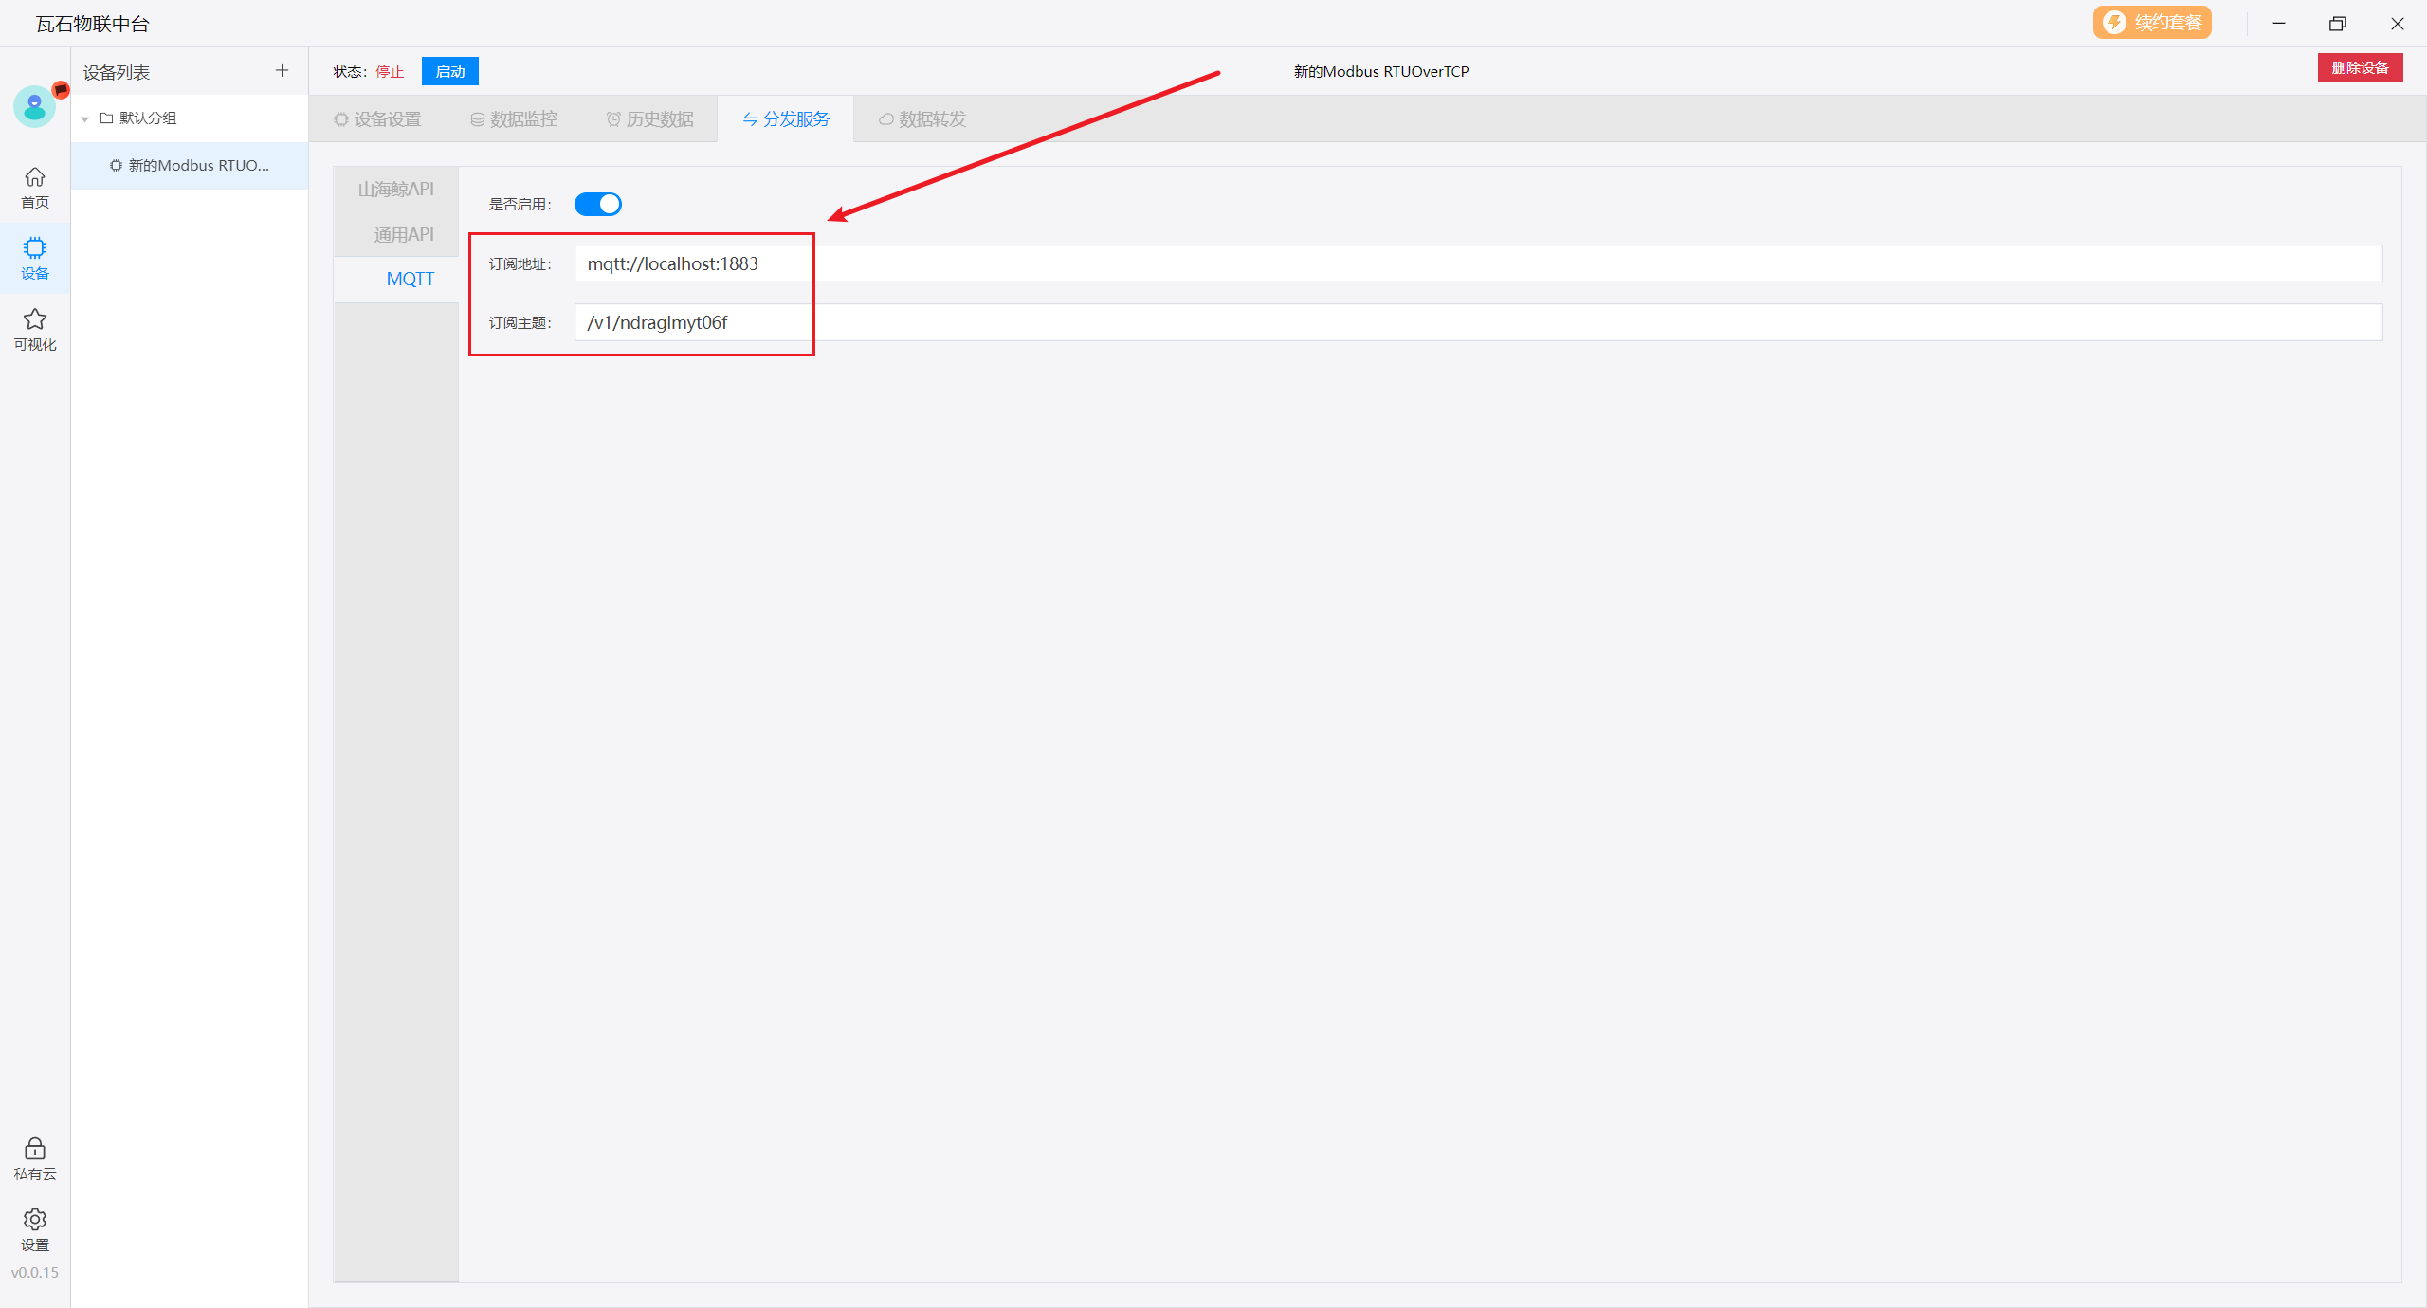Collapse the 默认分组 group arrow

[x=85, y=119]
